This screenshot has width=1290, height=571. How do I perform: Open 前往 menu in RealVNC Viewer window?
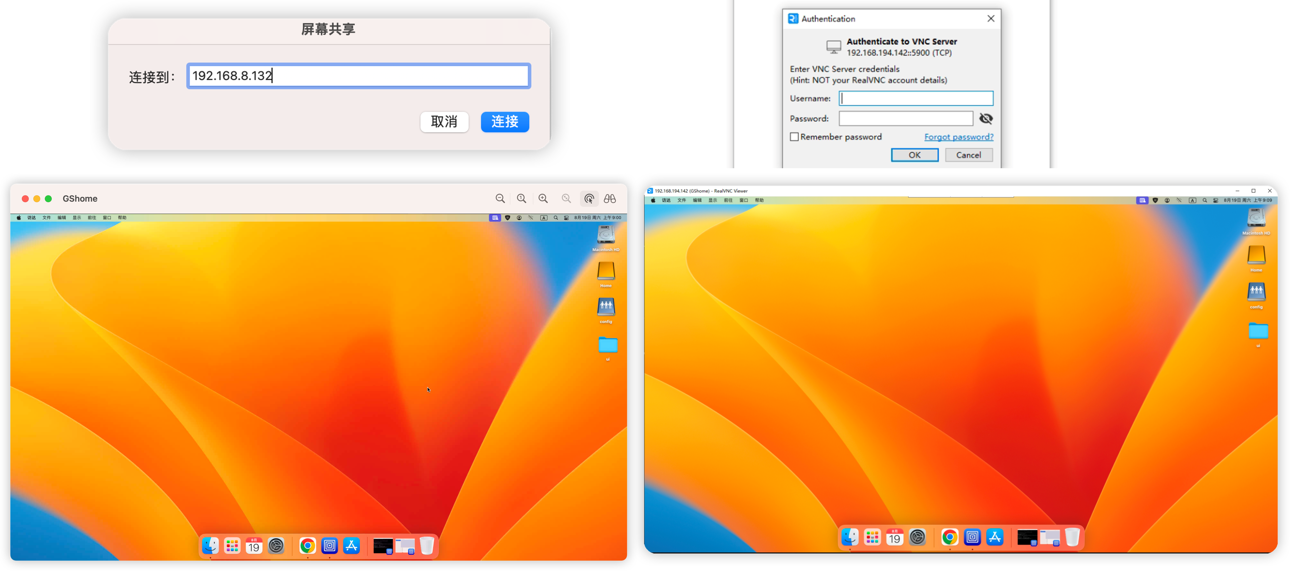(728, 200)
